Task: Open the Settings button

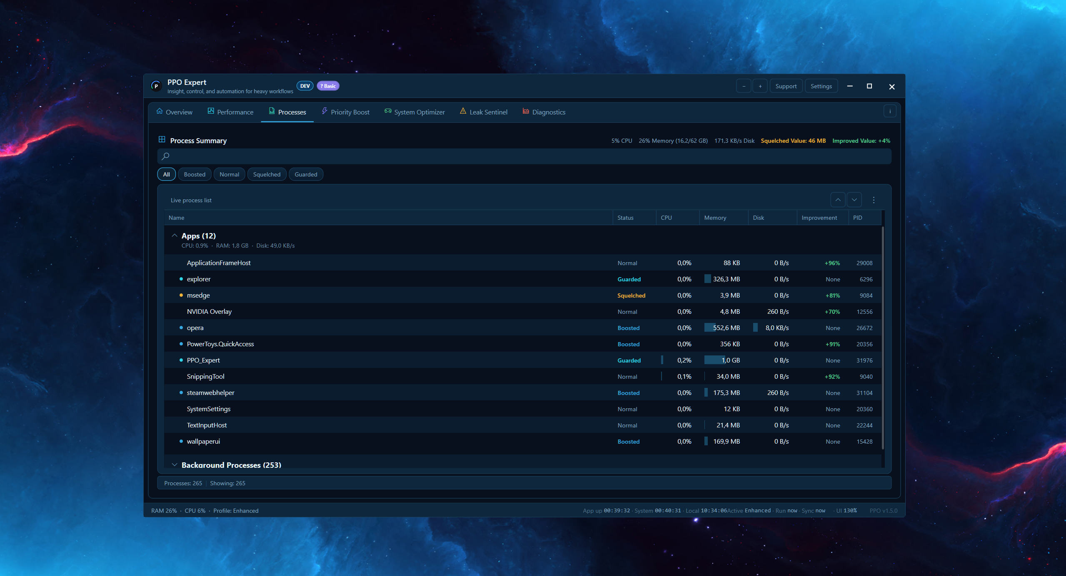Action: pyautogui.click(x=821, y=86)
